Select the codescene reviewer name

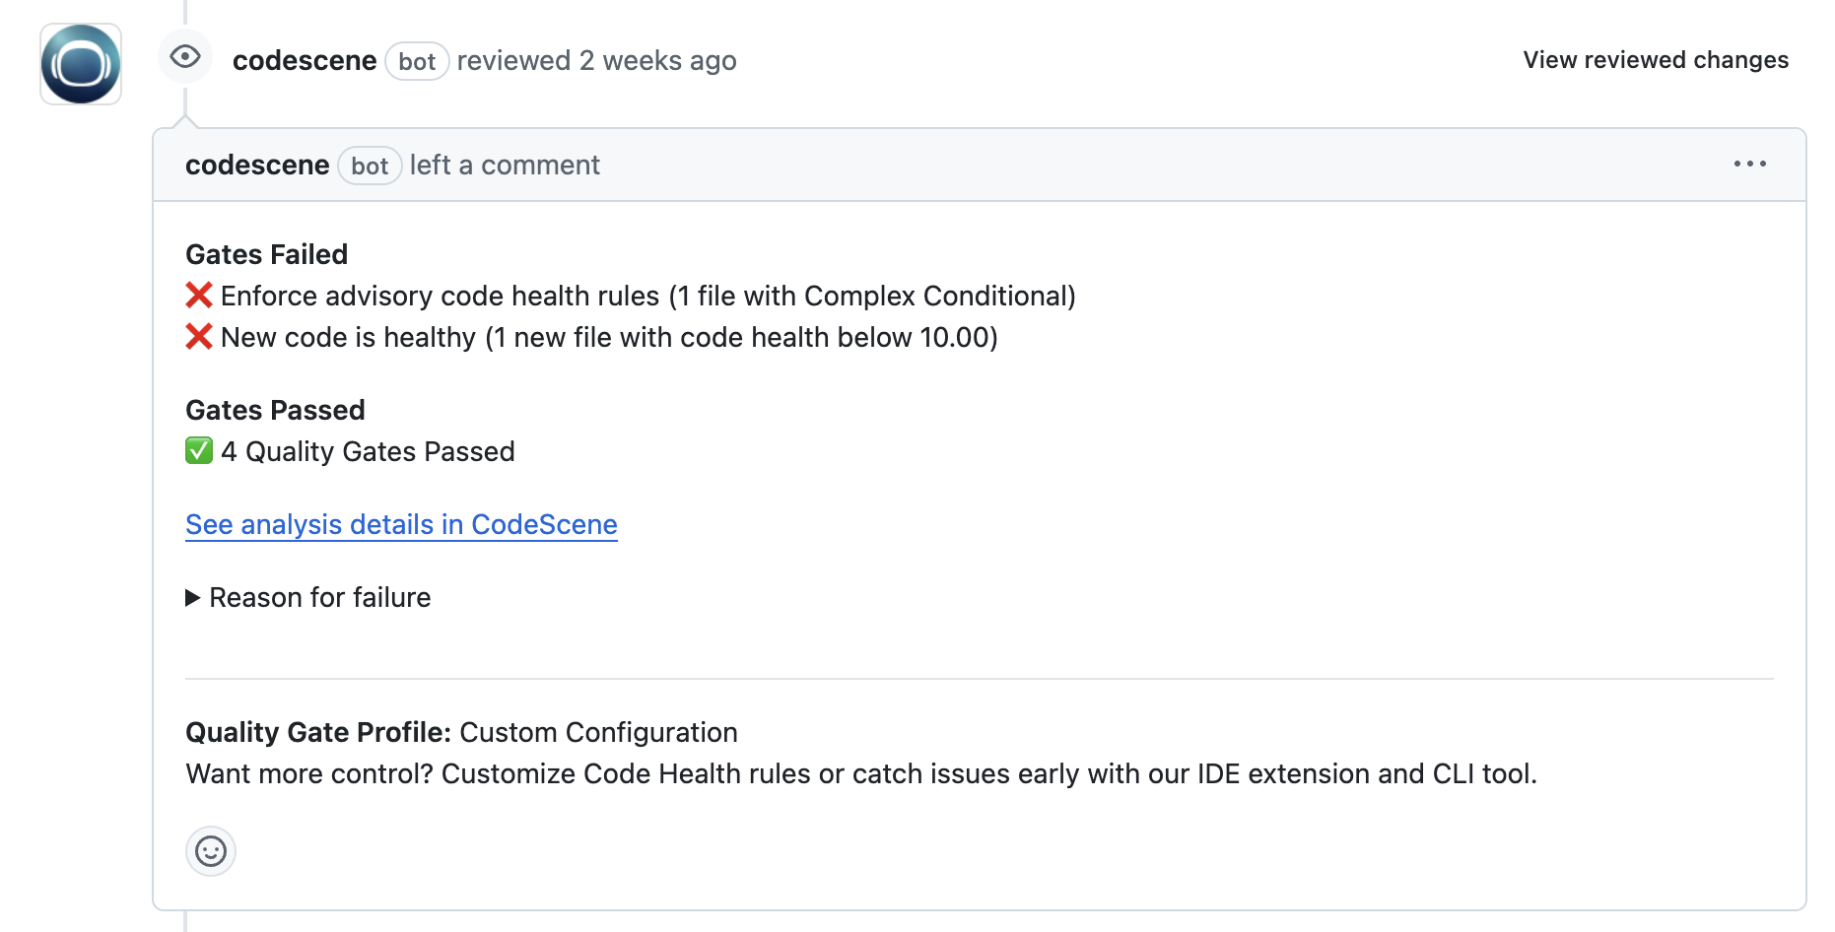point(305,60)
